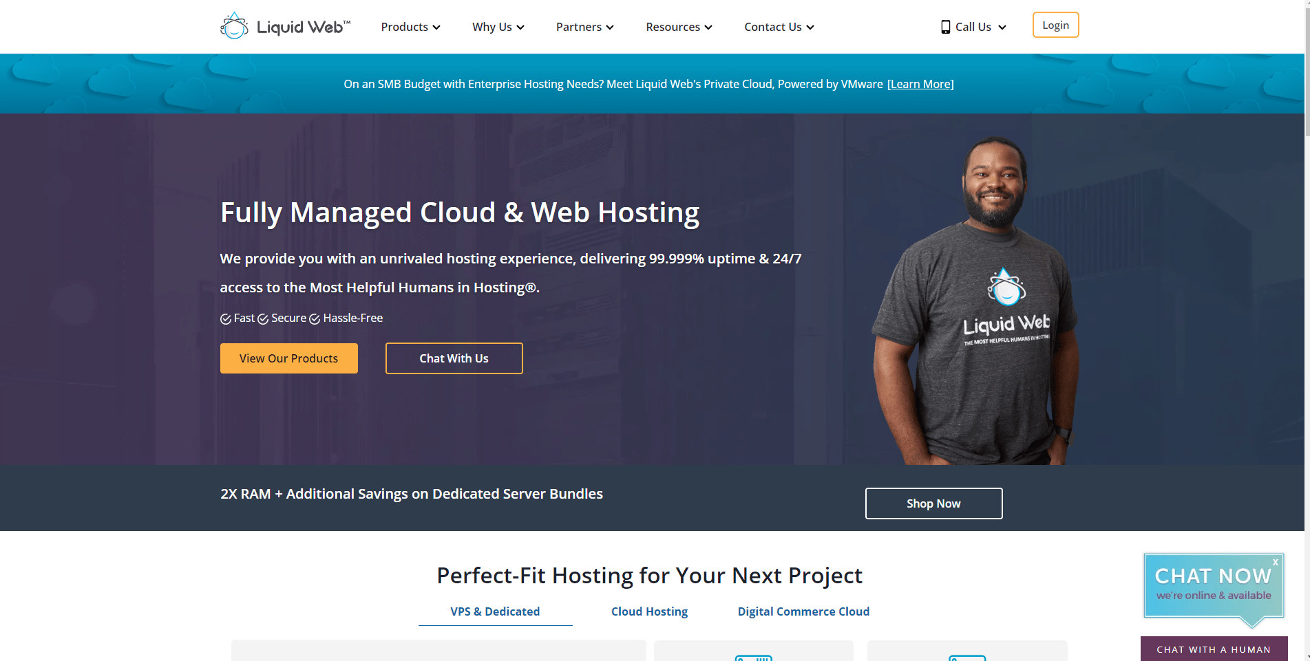Expand the Call Us dropdown arrow
Viewport: 1310px width, 661px height.
pyautogui.click(x=1002, y=28)
